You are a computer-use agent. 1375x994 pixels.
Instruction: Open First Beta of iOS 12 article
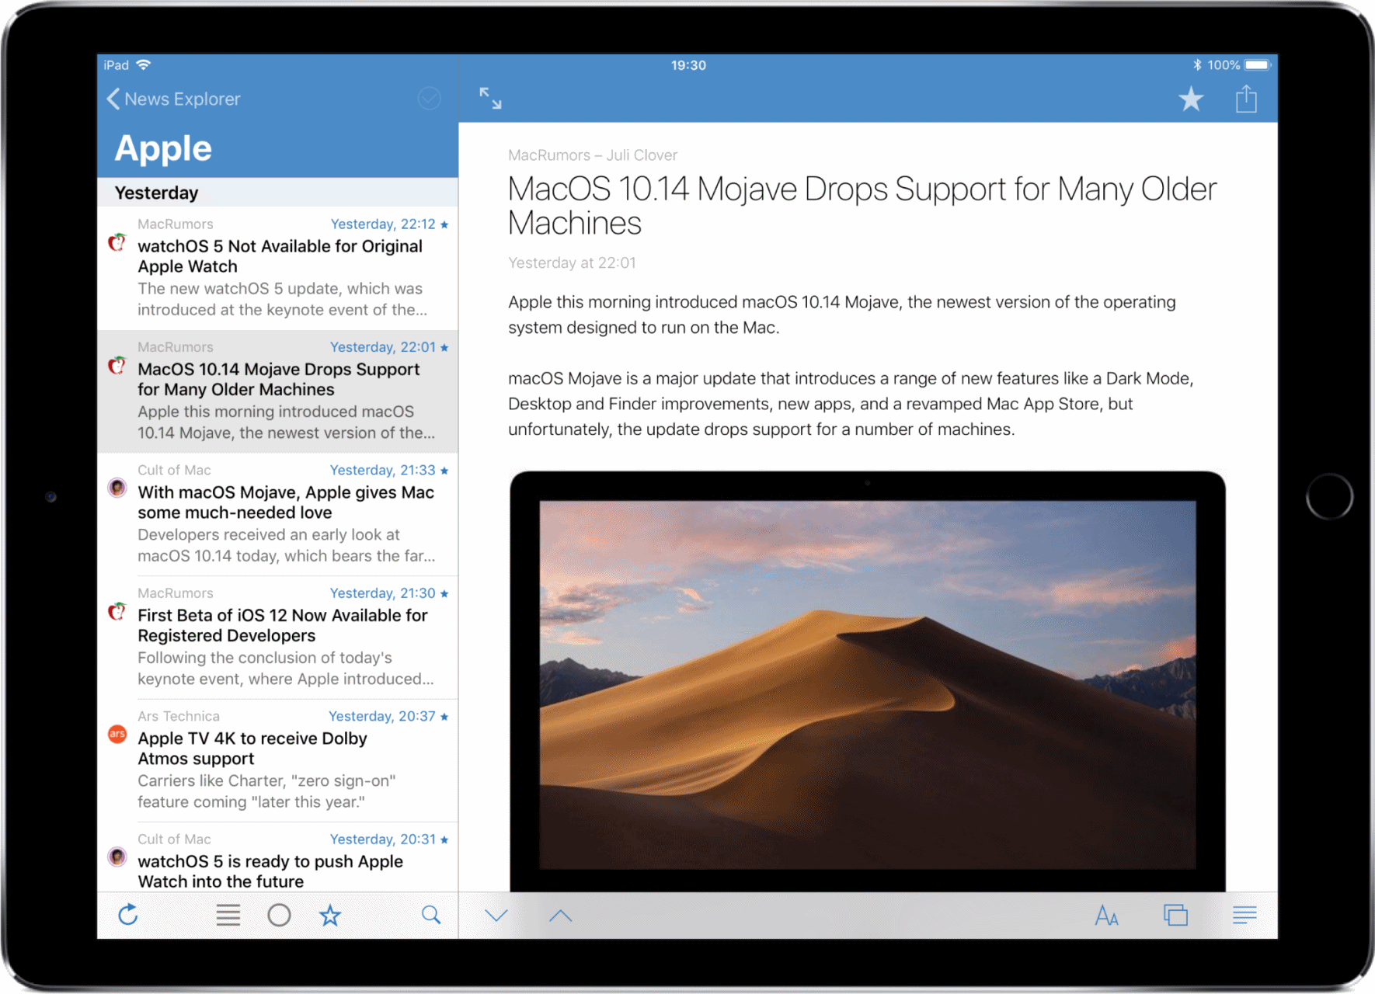click(277, 638)
